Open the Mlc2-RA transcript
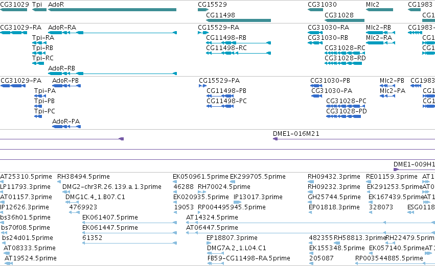 [x=380, y=43]
